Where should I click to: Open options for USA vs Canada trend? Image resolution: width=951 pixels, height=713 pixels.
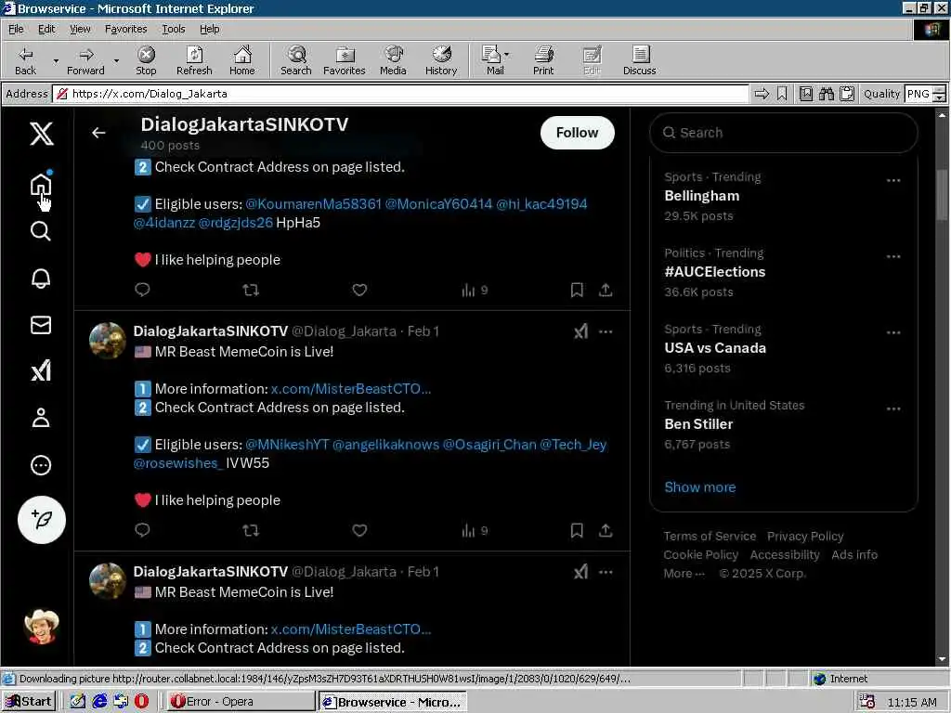tap(892, 332)
